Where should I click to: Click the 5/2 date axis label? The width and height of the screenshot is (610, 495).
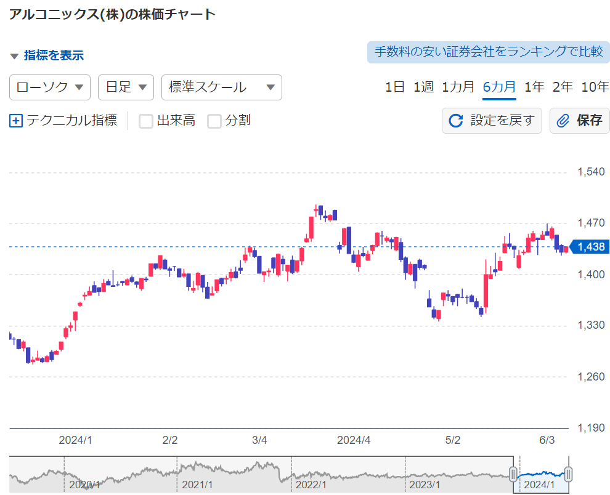[453, 440]
